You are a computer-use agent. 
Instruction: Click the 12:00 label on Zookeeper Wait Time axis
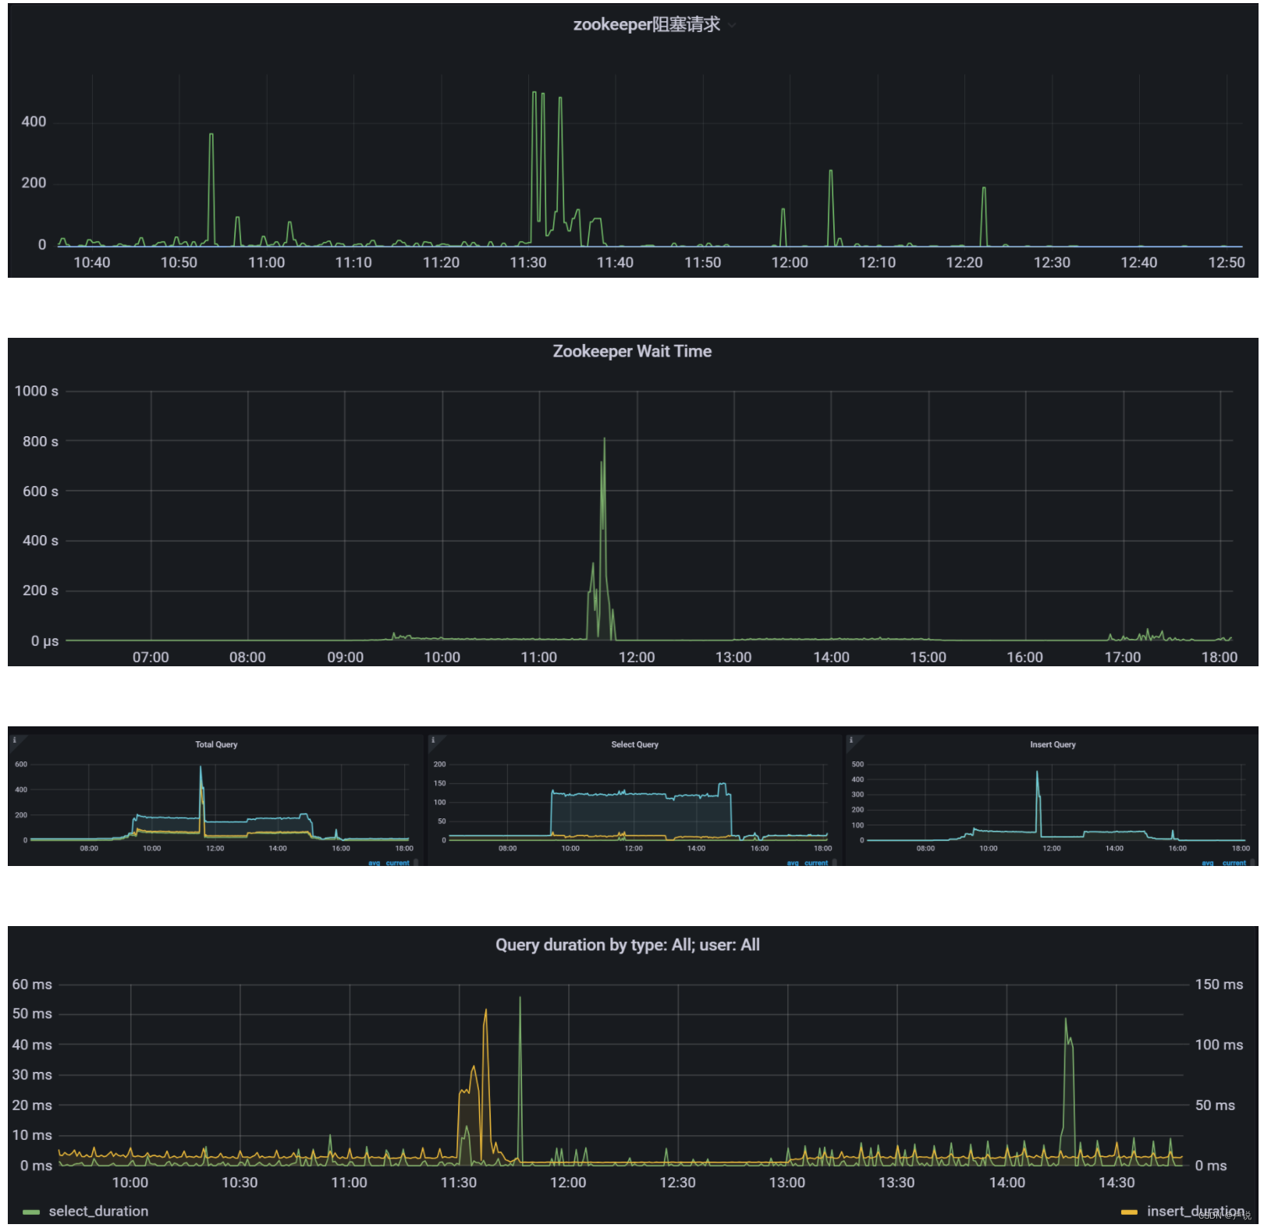click(x=637, y=658)
